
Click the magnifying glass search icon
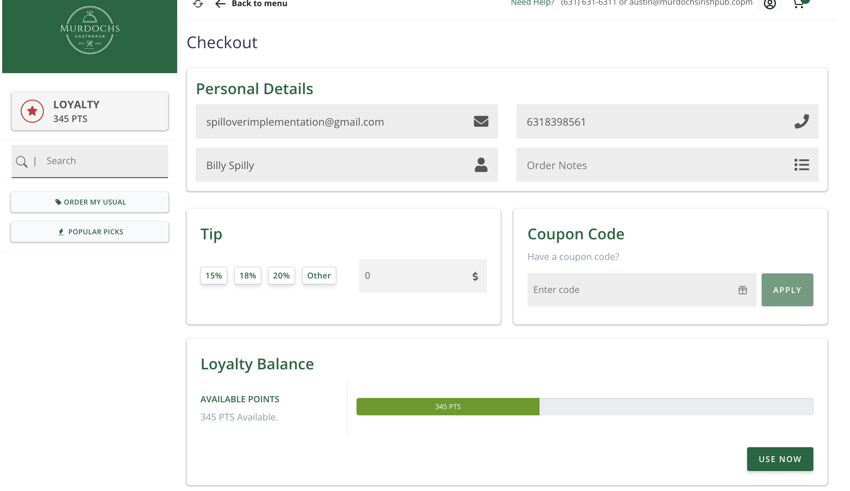click(22, 161)
